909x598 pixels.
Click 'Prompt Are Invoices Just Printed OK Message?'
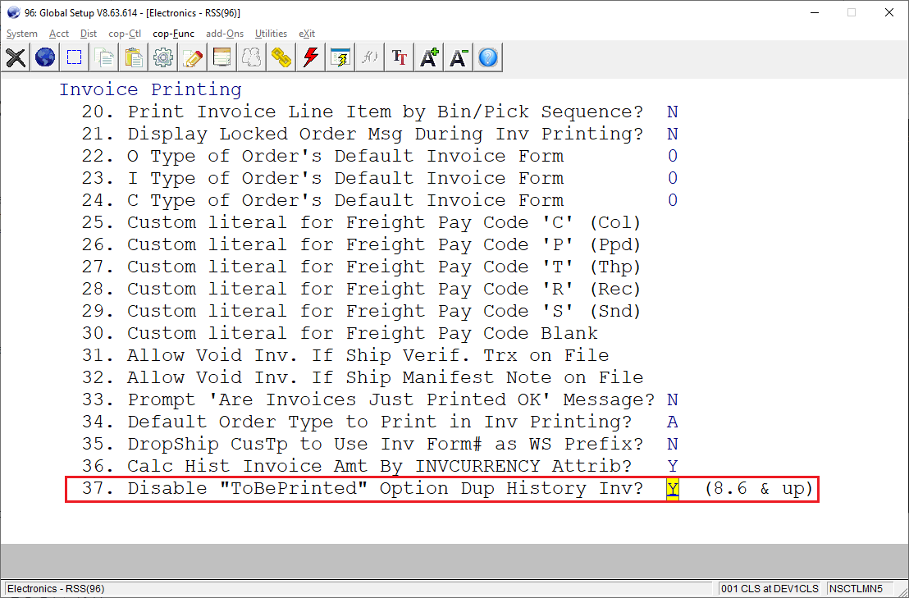[x=391, y=399]
